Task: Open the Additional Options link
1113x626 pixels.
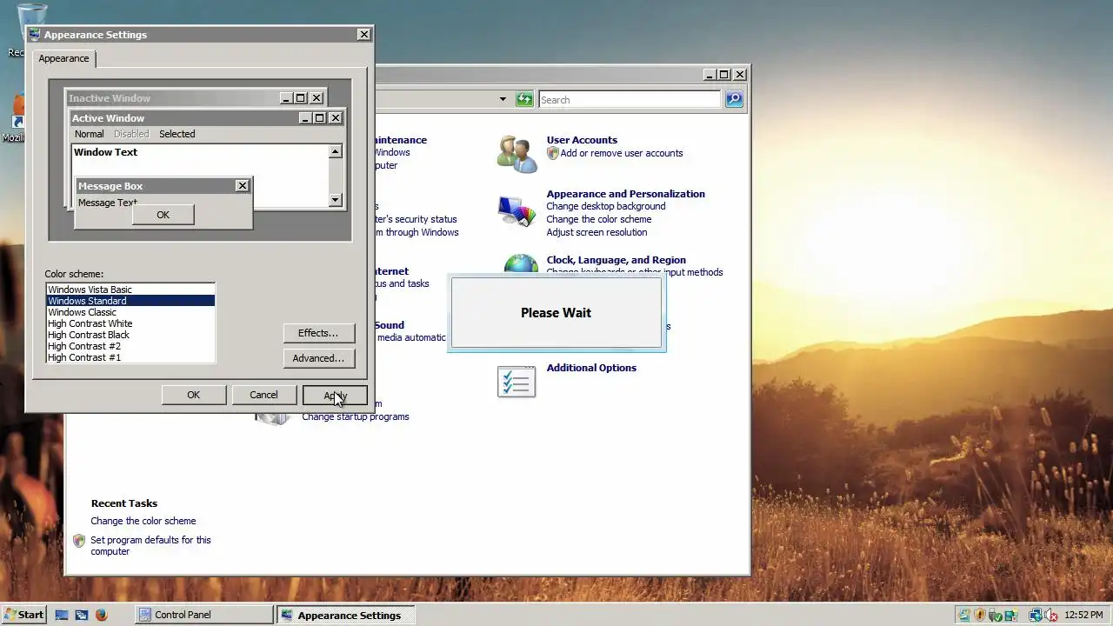Action: pos(591,368)
